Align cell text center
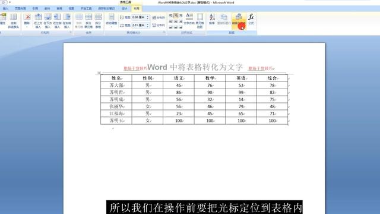This screenshot has height=214, width=380. coord(176,21)
